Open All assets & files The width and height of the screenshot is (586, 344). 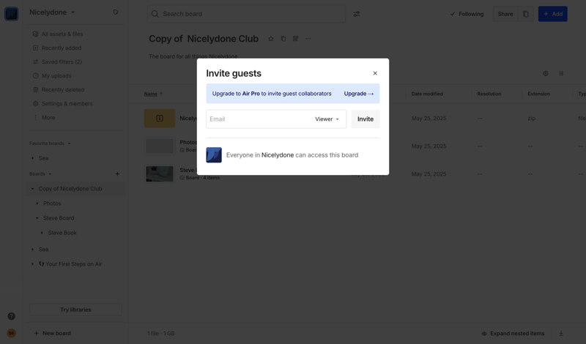coord(76,34)
